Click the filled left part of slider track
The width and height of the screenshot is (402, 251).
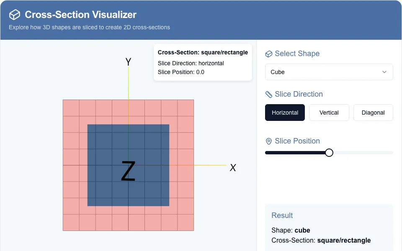[x=295, y=153]
